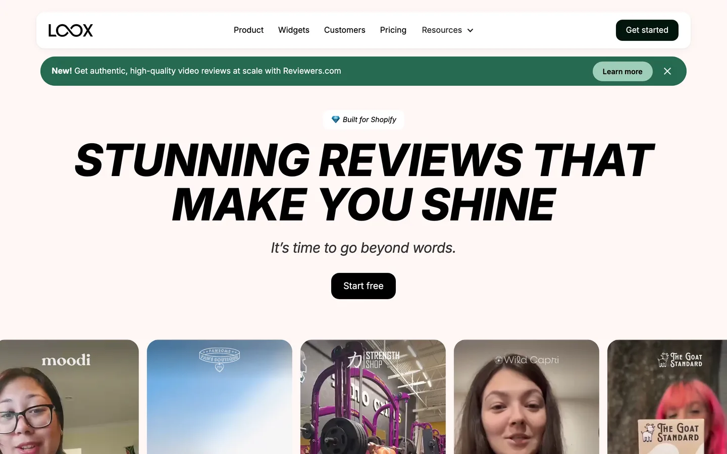Open the Customers page
The width and height of the screenshot is (727, 454).
coord(345,30)
